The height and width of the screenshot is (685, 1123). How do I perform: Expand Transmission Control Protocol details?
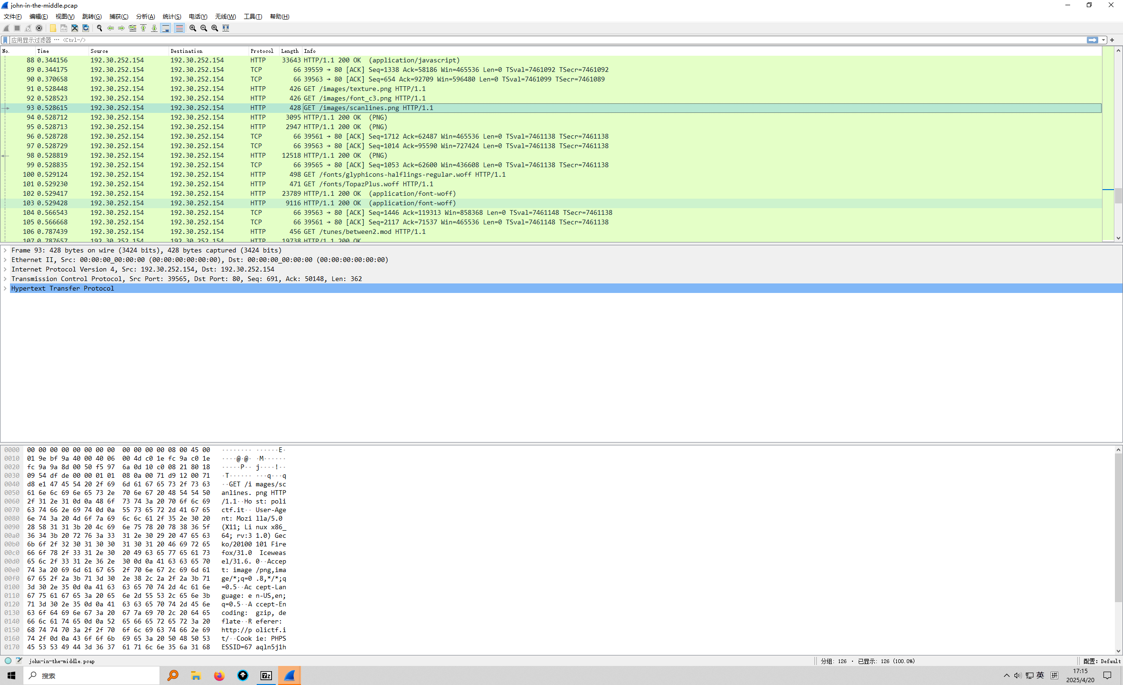(5, 279)
